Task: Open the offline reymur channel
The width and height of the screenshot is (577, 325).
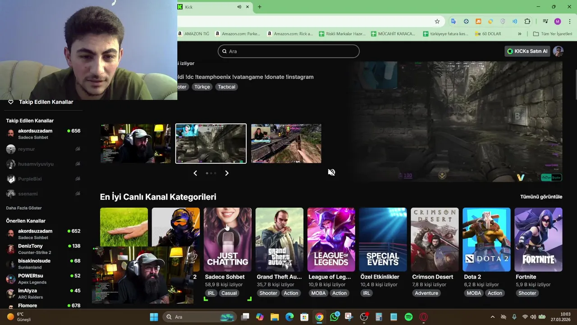Action: click(44, 149)
